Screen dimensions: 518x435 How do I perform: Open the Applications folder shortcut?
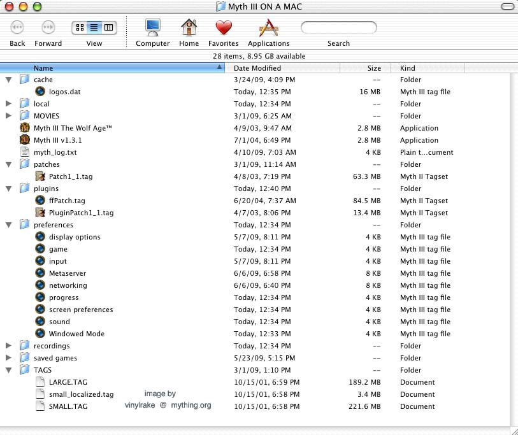click(x=269, y=27)
